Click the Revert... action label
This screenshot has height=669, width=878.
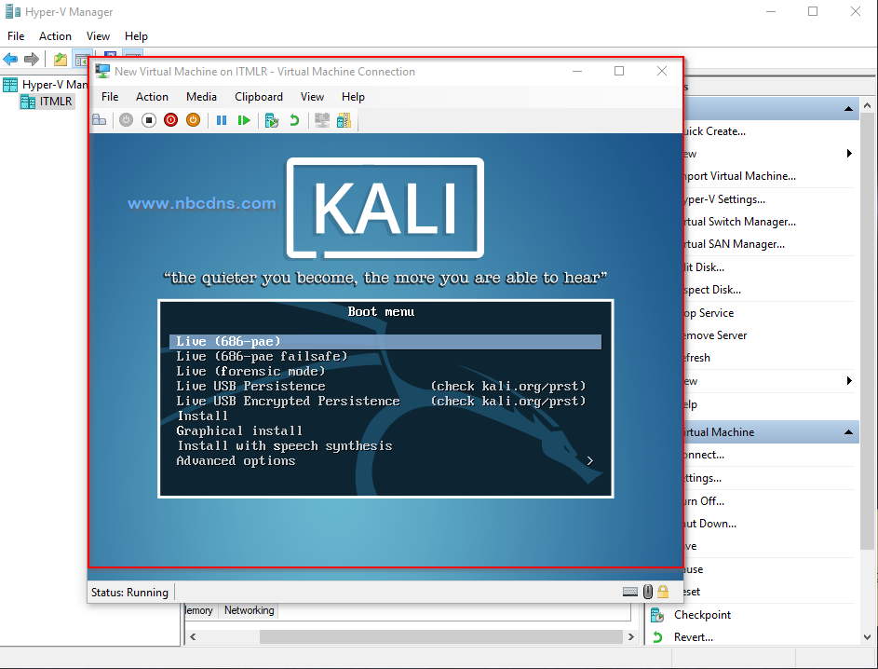(x=694, y=637)
